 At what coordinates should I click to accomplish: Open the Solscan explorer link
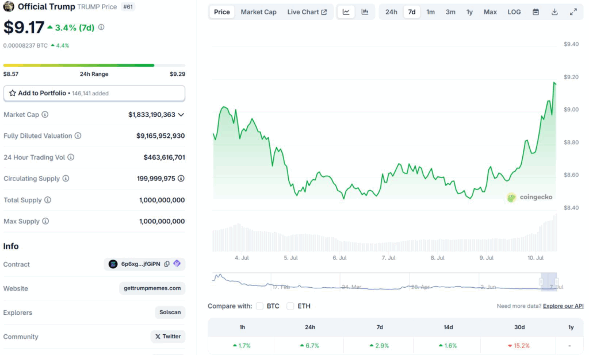coord(170,312)
